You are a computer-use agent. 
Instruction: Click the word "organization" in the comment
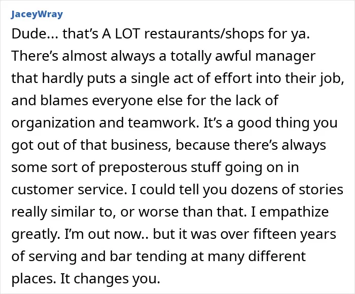53,123
